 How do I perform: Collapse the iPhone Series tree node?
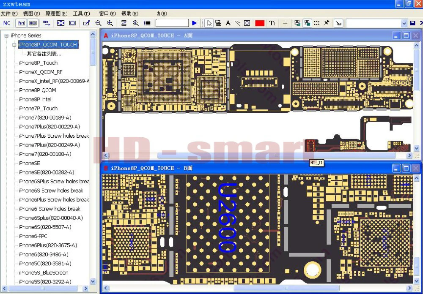6,35
